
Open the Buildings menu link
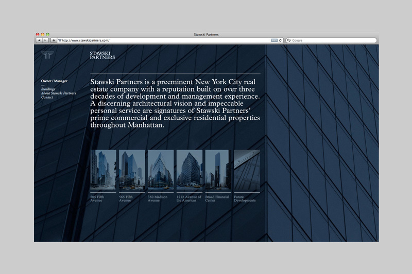pyautogui.click(x=48, y=89)
